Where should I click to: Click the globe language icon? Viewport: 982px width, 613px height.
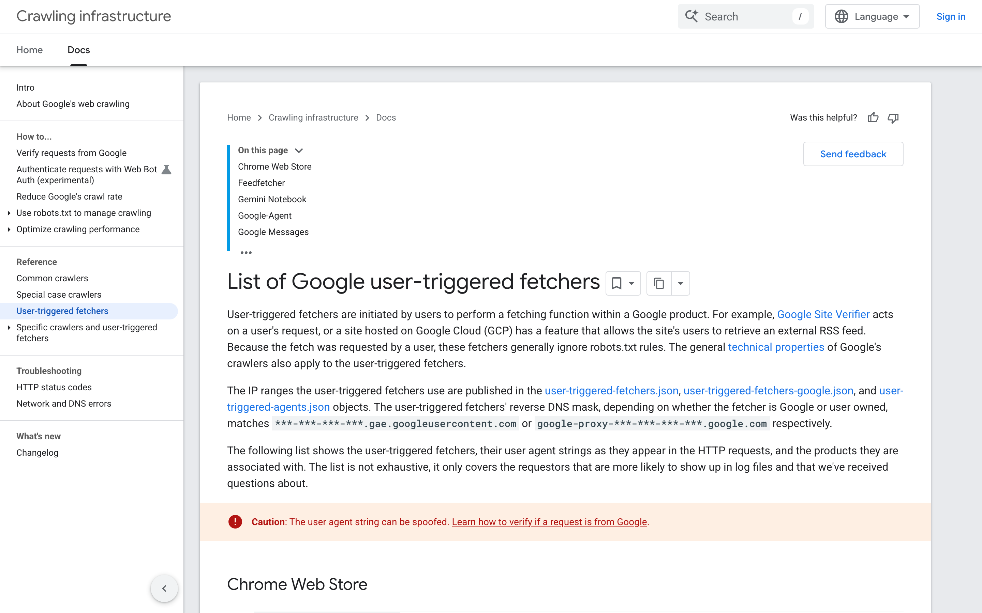point(841,17)
